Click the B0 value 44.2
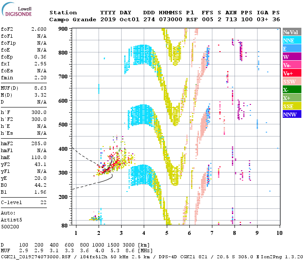 pos(40,185)
